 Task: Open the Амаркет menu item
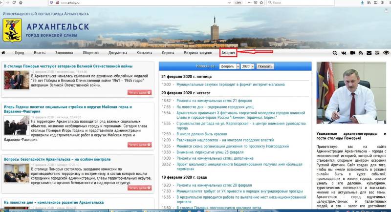coord(228,53)
